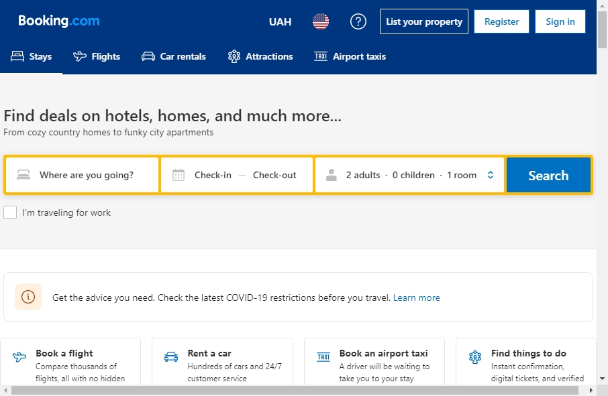This screenshot has width=608, height=396.
Task: Click the airplane icon in Book a flight card
Action: point(19,356)
